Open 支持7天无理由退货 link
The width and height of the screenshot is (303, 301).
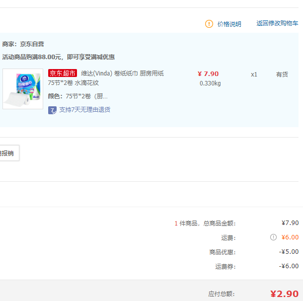click(84, 110)
